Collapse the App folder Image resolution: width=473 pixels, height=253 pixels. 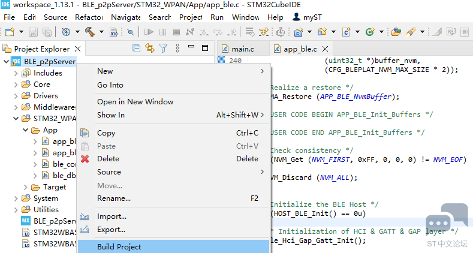tap(26, 130)
